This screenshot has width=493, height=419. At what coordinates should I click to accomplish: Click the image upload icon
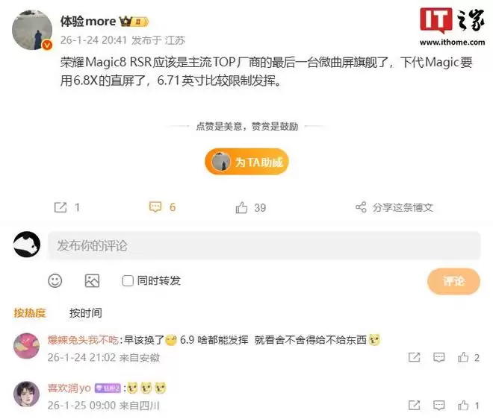coord(92,280)
